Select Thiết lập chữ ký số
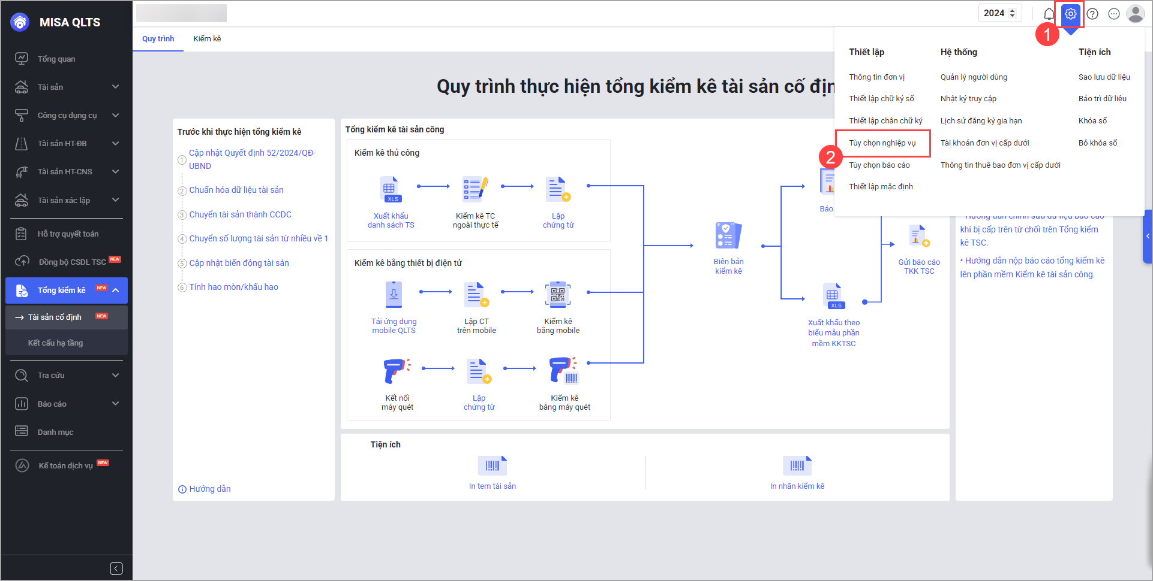This screenshot has width=1153, height=581. [x=881, y=99]
